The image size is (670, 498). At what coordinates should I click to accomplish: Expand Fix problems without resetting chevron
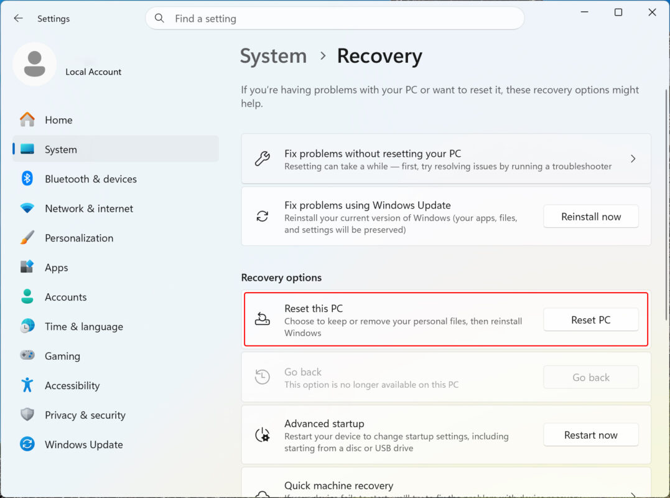633,159
